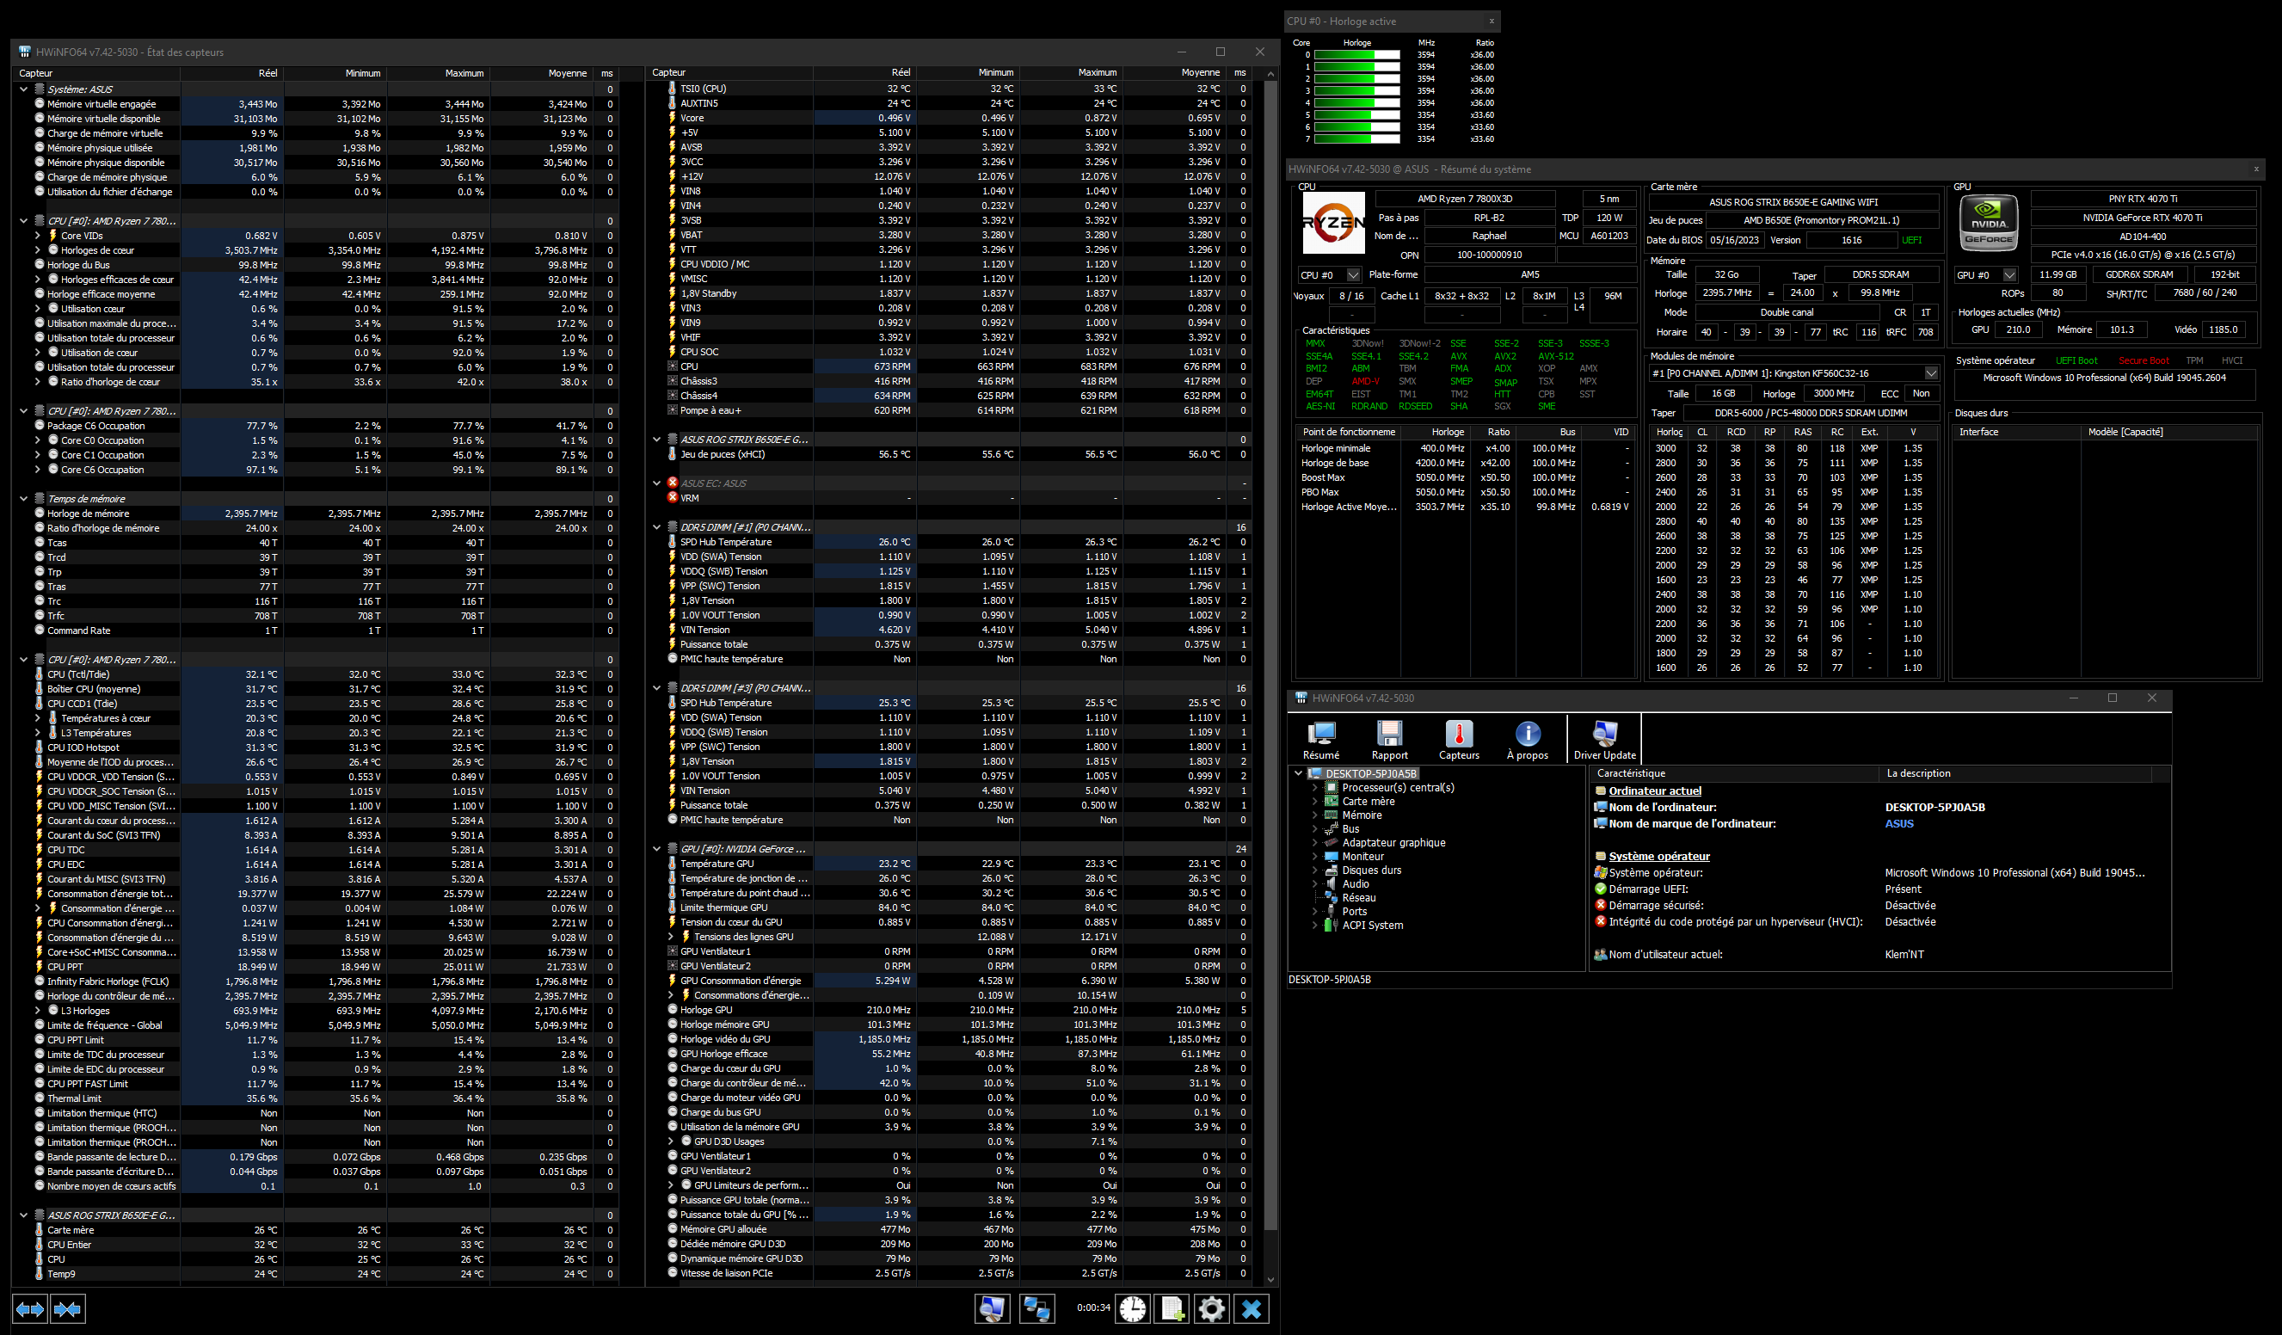The image size is (2282, 1335).
Task: Collapse the Temps de mémoire sensor group
Action: pyautogui.click(x=23, y=498)
